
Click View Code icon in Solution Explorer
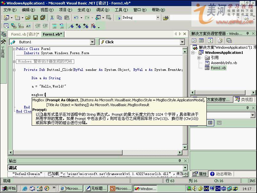point(194,40)
